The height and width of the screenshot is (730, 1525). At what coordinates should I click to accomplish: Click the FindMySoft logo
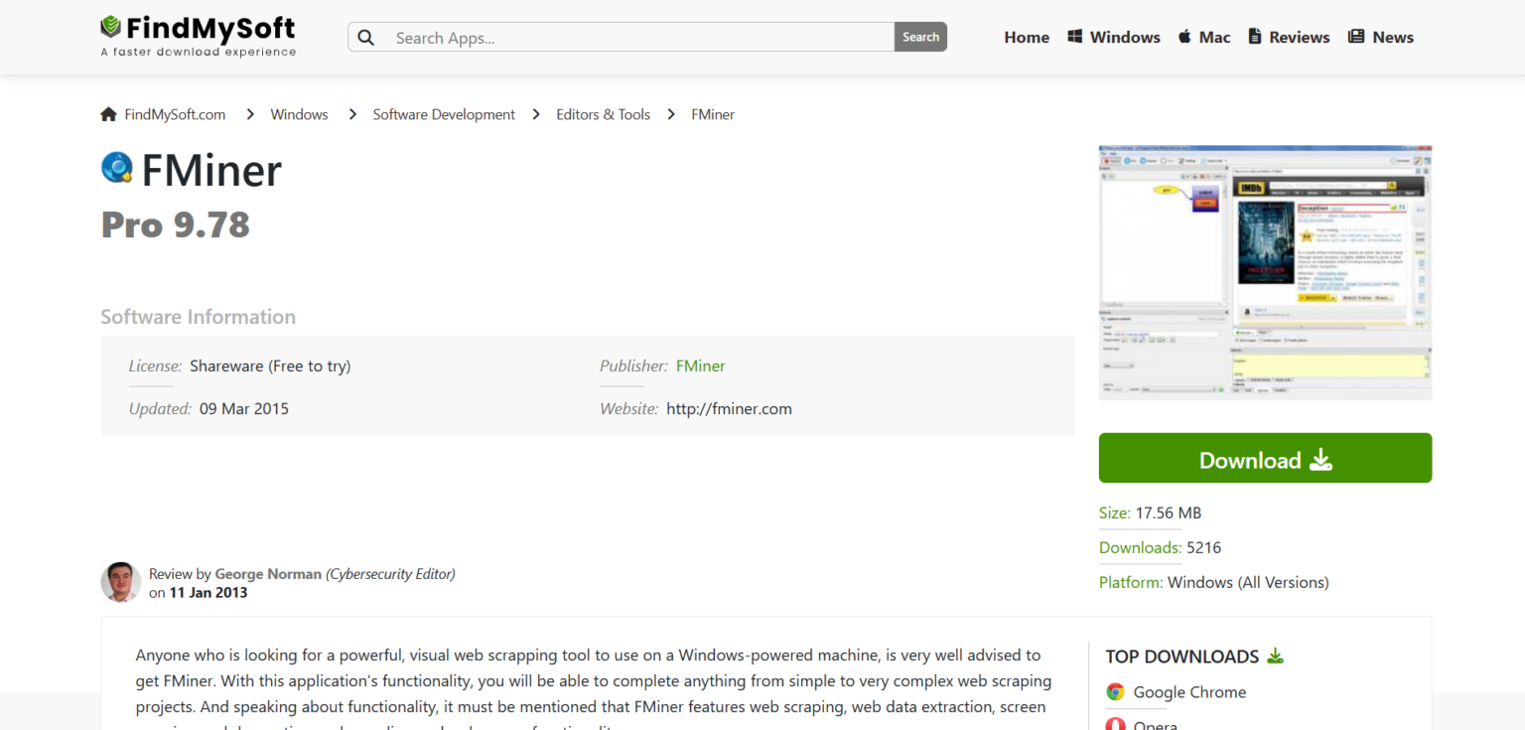coord(198,36)
